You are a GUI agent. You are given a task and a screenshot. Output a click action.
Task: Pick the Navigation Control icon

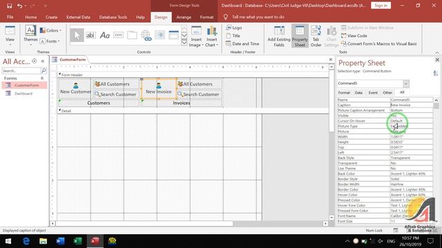pyautogui.click(x=173, y=35)
